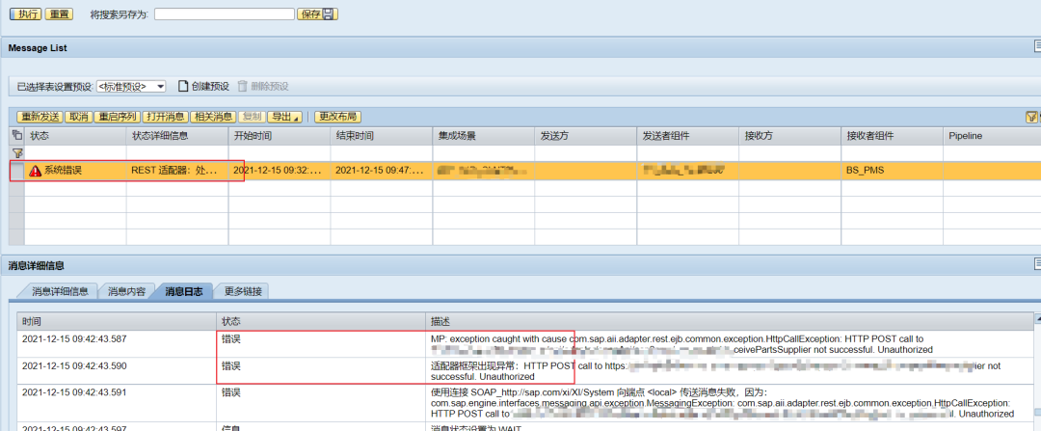Click the 开始时间 column header

(x=280, y=136)
